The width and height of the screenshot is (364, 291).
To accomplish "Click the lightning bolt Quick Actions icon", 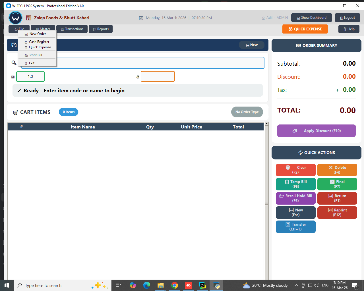I will pos(300,153).
